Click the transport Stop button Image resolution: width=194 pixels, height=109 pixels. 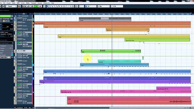[32, 6]
